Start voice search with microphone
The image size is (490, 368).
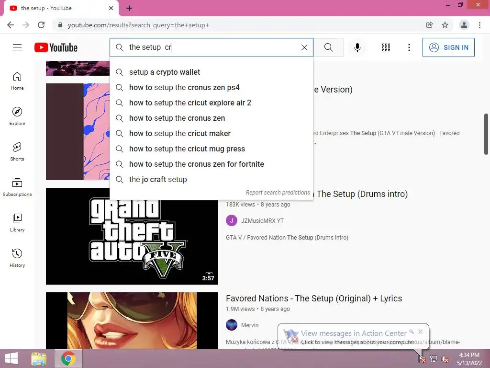coord(357,47)
